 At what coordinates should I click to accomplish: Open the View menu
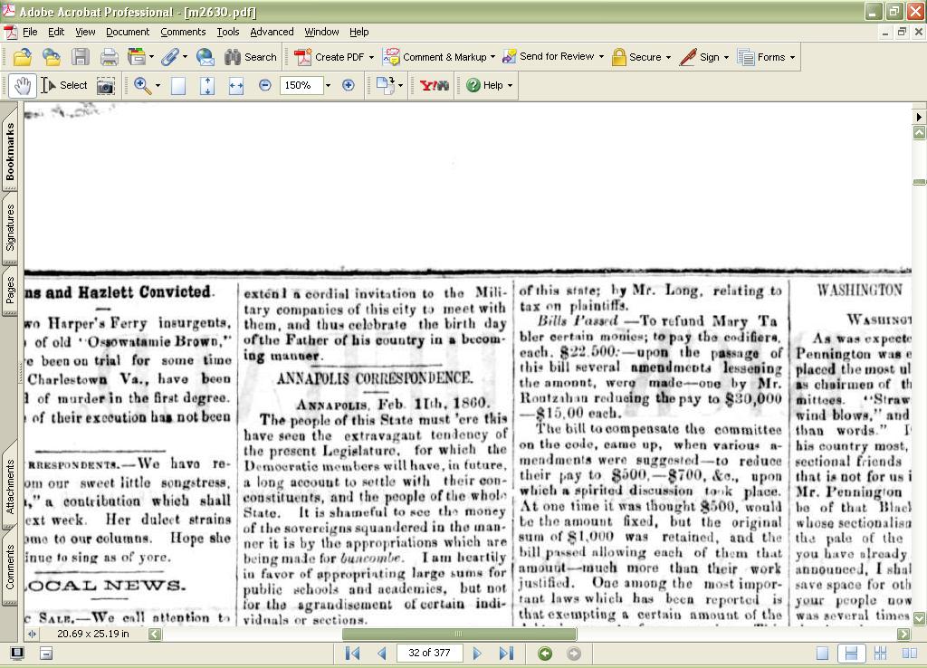pyautogui.click(x=85, y=32)
